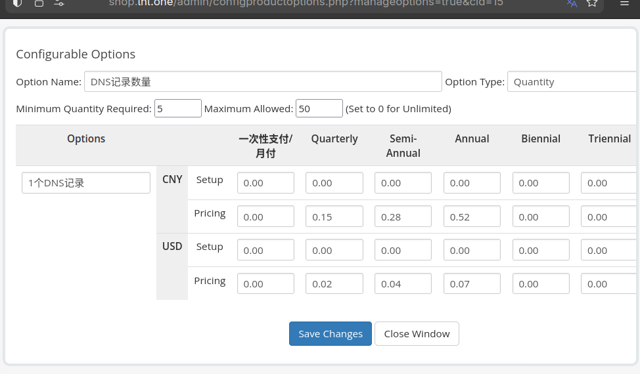Click CNY Semi-Annual pricing field 0.28
640x374 pixels.
point(403,217)
